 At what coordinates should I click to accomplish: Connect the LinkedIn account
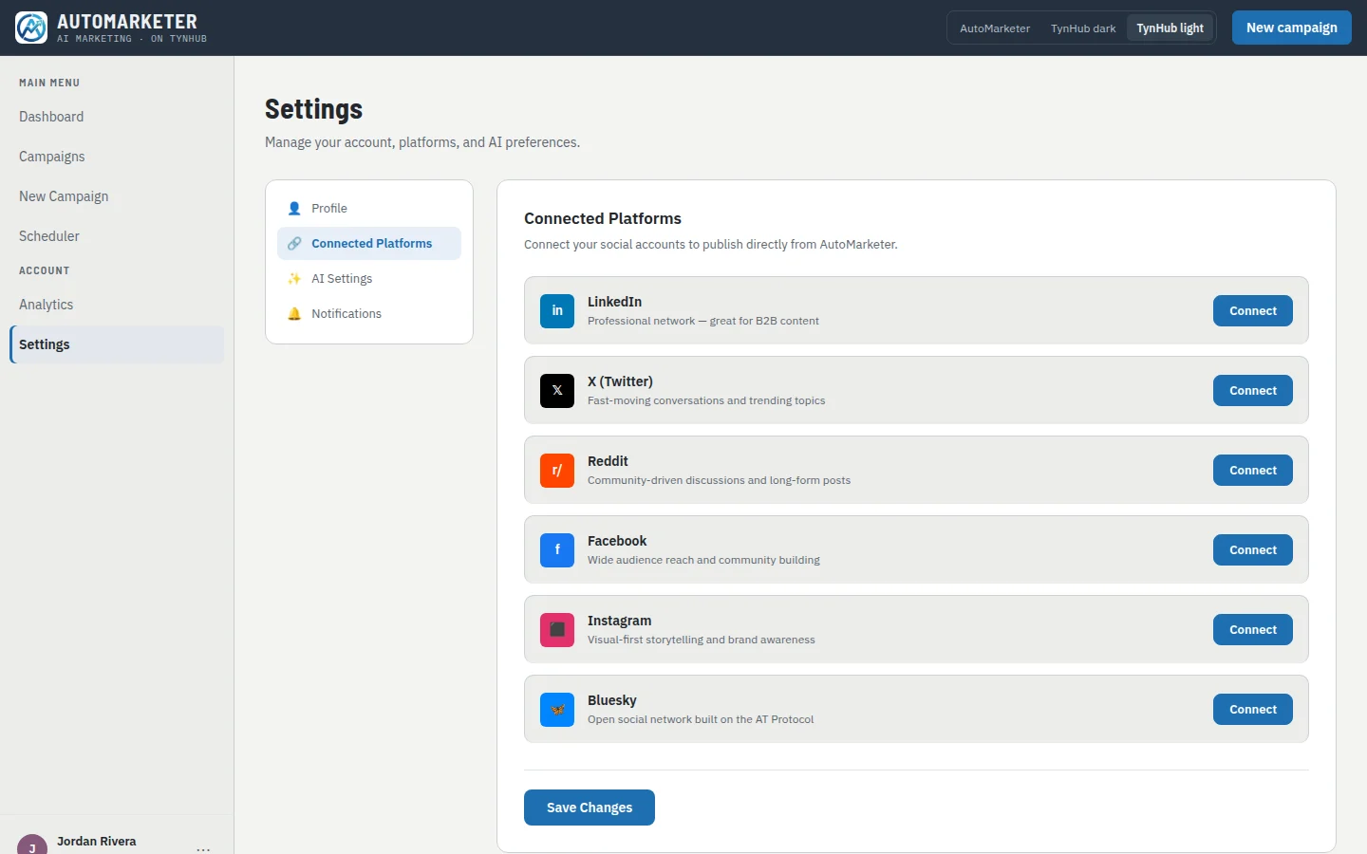1253,310
